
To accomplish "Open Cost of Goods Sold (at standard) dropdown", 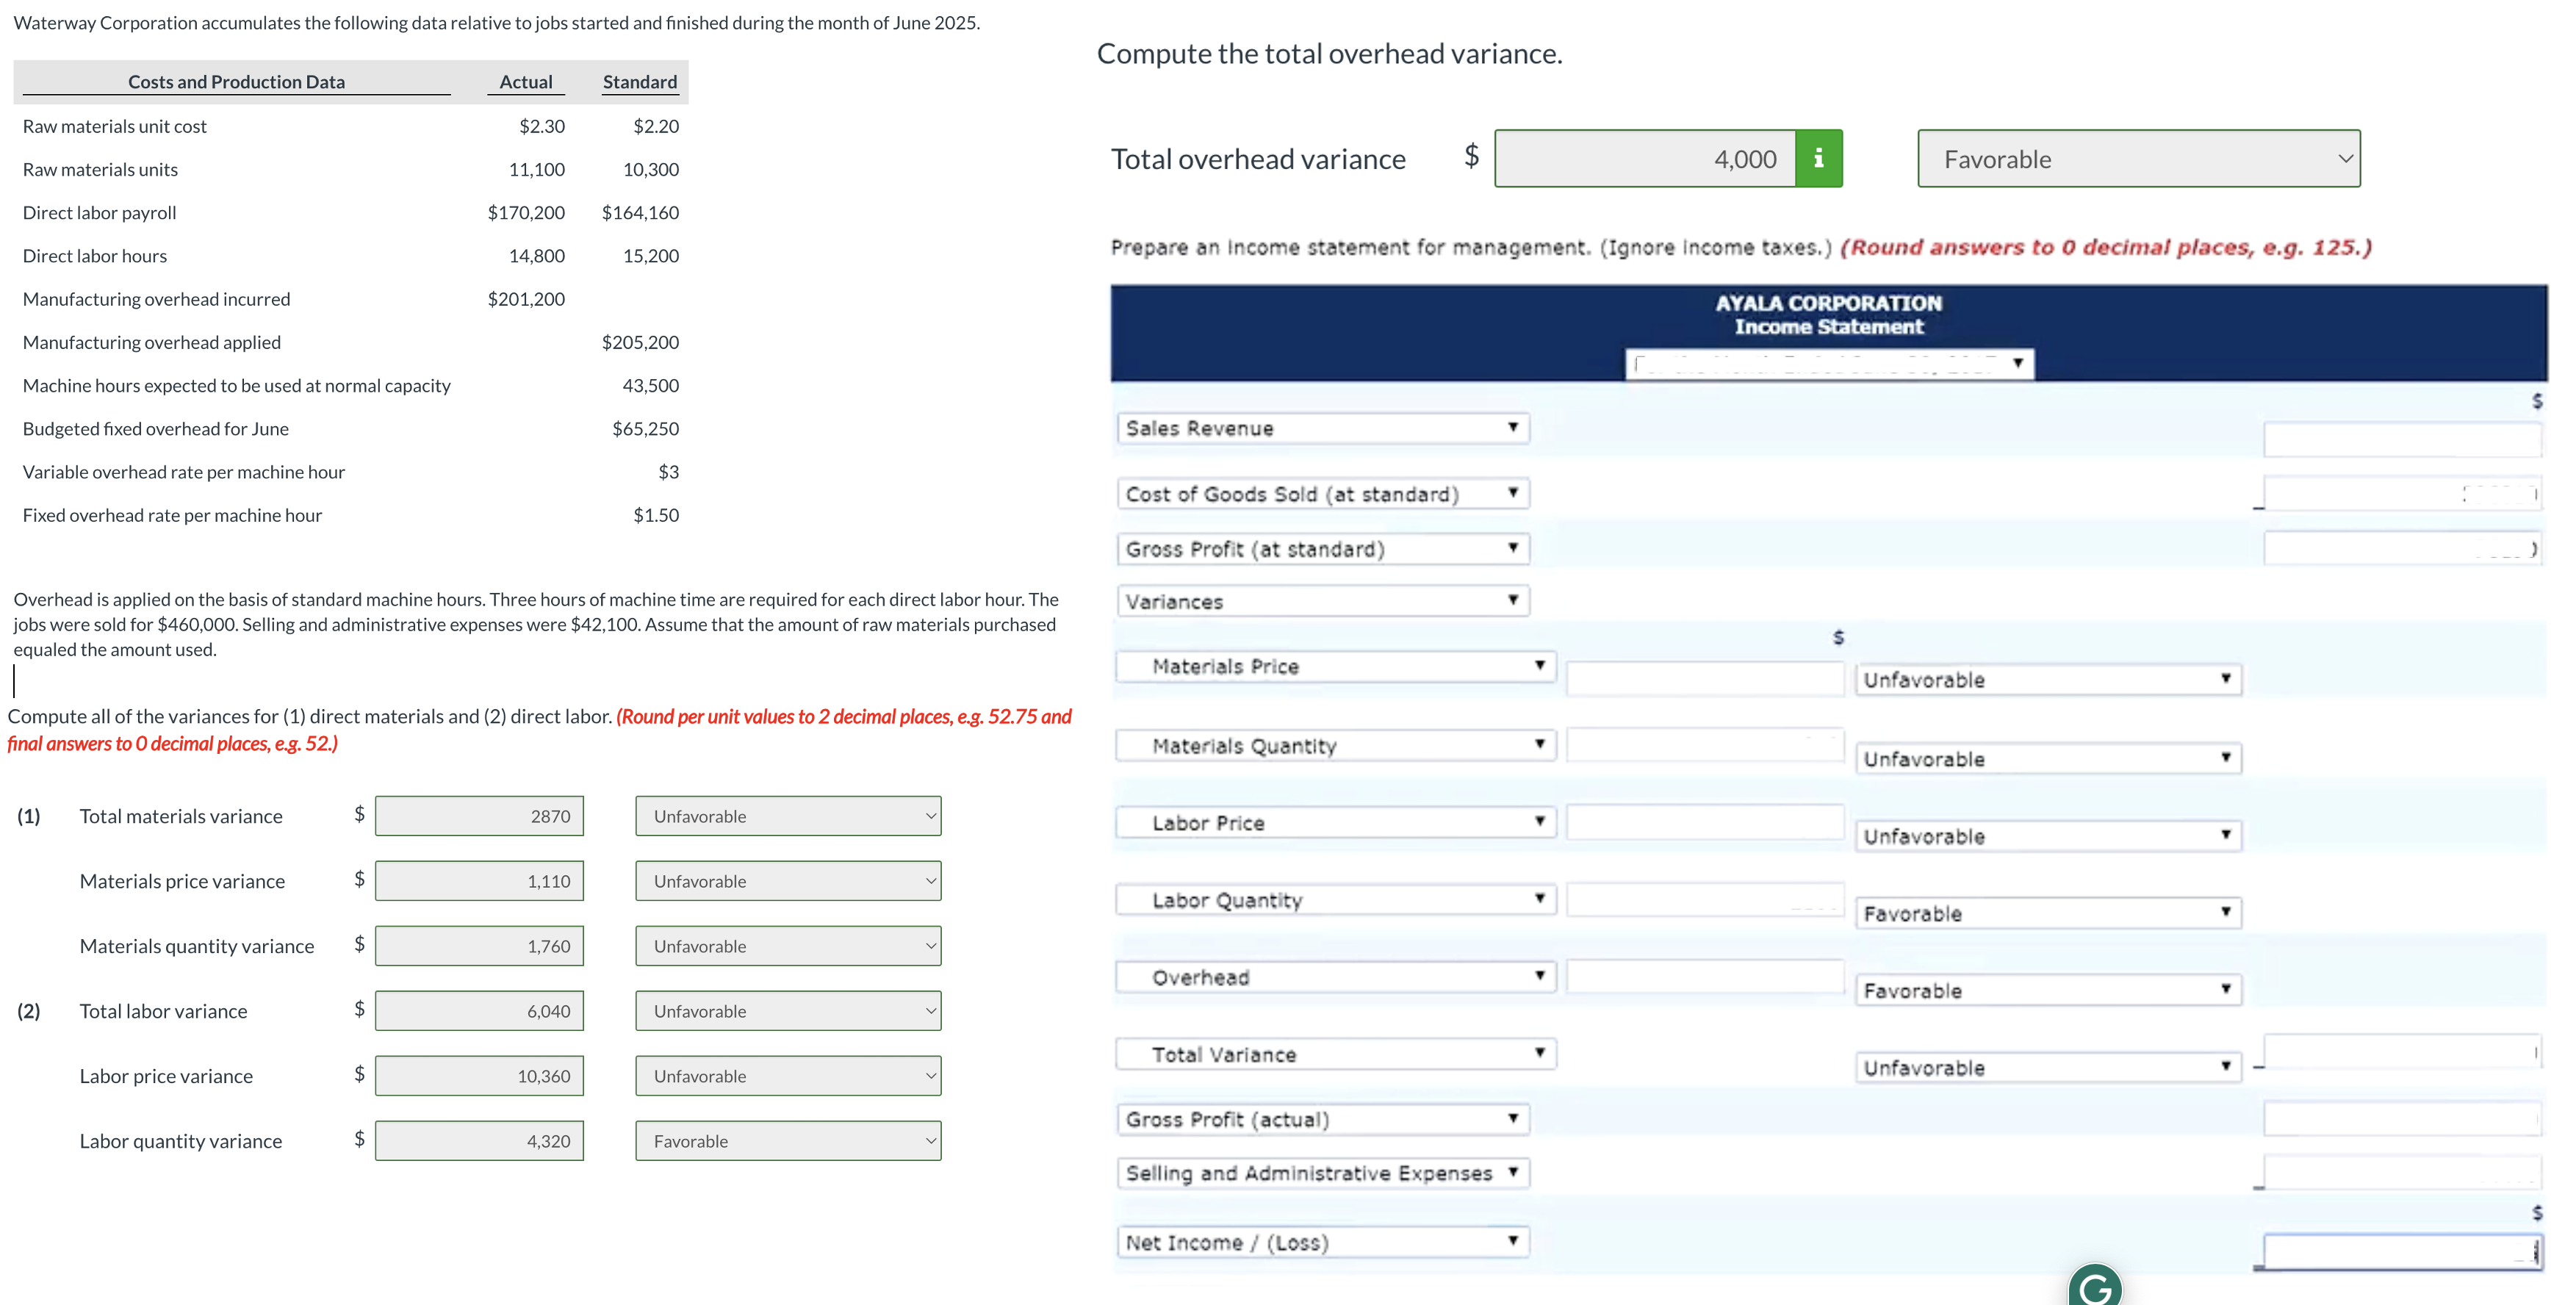I will pos(1322,494).
